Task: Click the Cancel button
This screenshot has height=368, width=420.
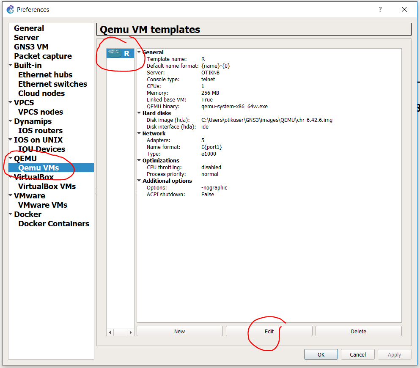Action: tap(357, 354)
